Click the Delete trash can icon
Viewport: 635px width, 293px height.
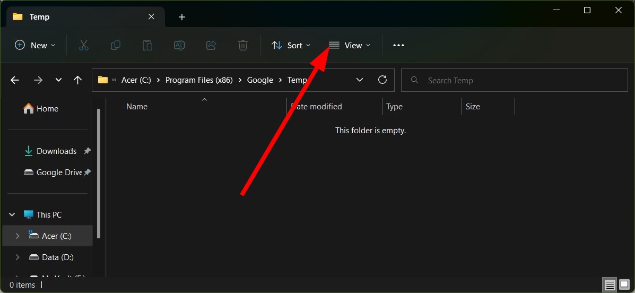pos(242,46)
